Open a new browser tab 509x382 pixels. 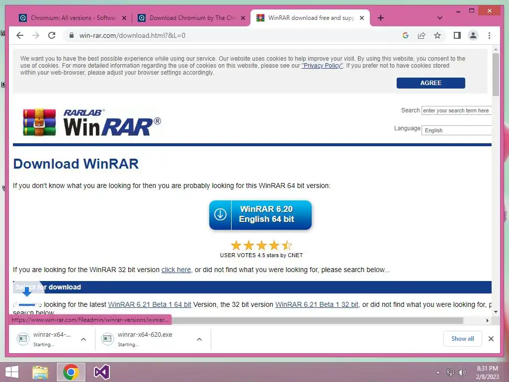[x=381, y=18]
